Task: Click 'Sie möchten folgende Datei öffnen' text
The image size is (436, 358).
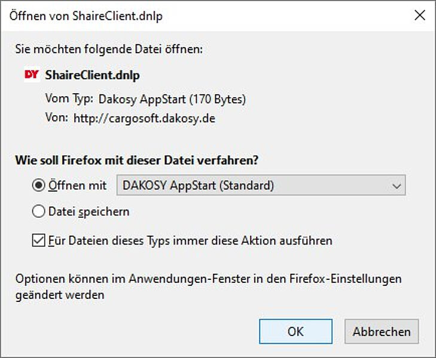Action: tap(109, 50)
